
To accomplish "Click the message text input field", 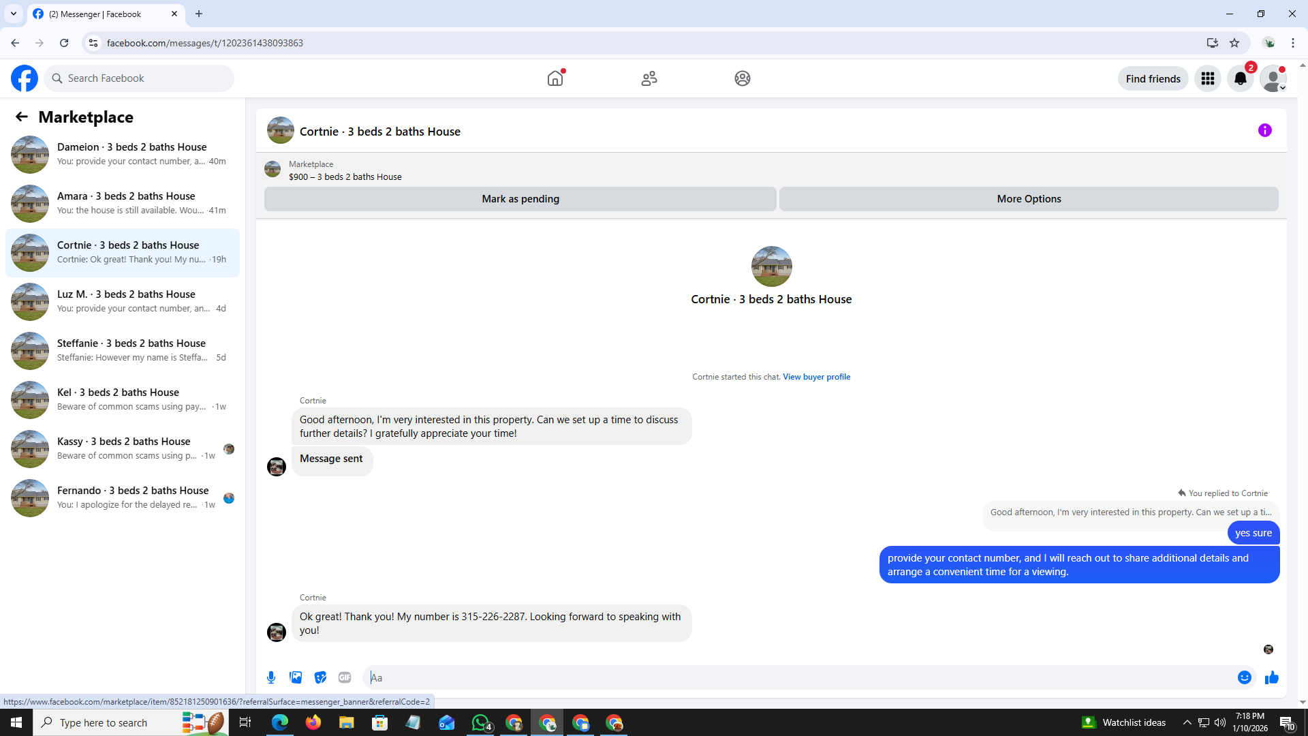I will 797,677.
